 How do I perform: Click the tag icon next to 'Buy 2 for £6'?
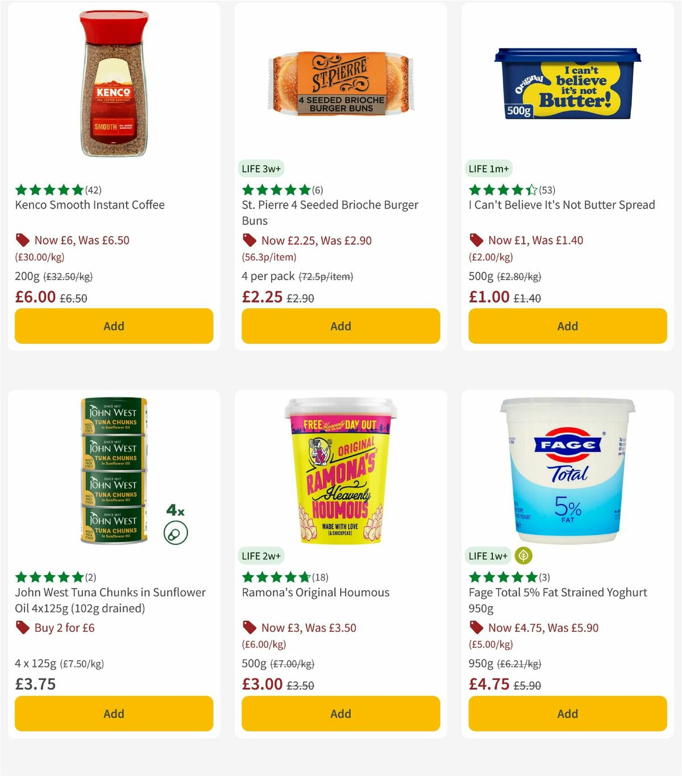[x=22, y=628]
